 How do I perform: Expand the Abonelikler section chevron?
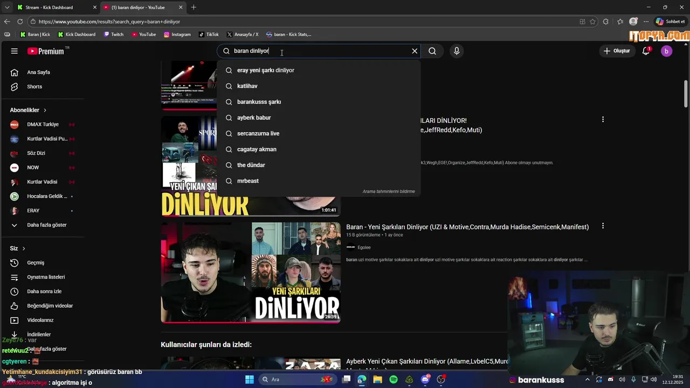tap(45, 110)
